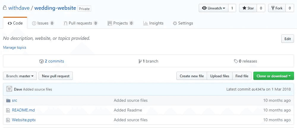
Task: Open the withdave owner link
Action: pyautogui.click(x=19, y=8)
